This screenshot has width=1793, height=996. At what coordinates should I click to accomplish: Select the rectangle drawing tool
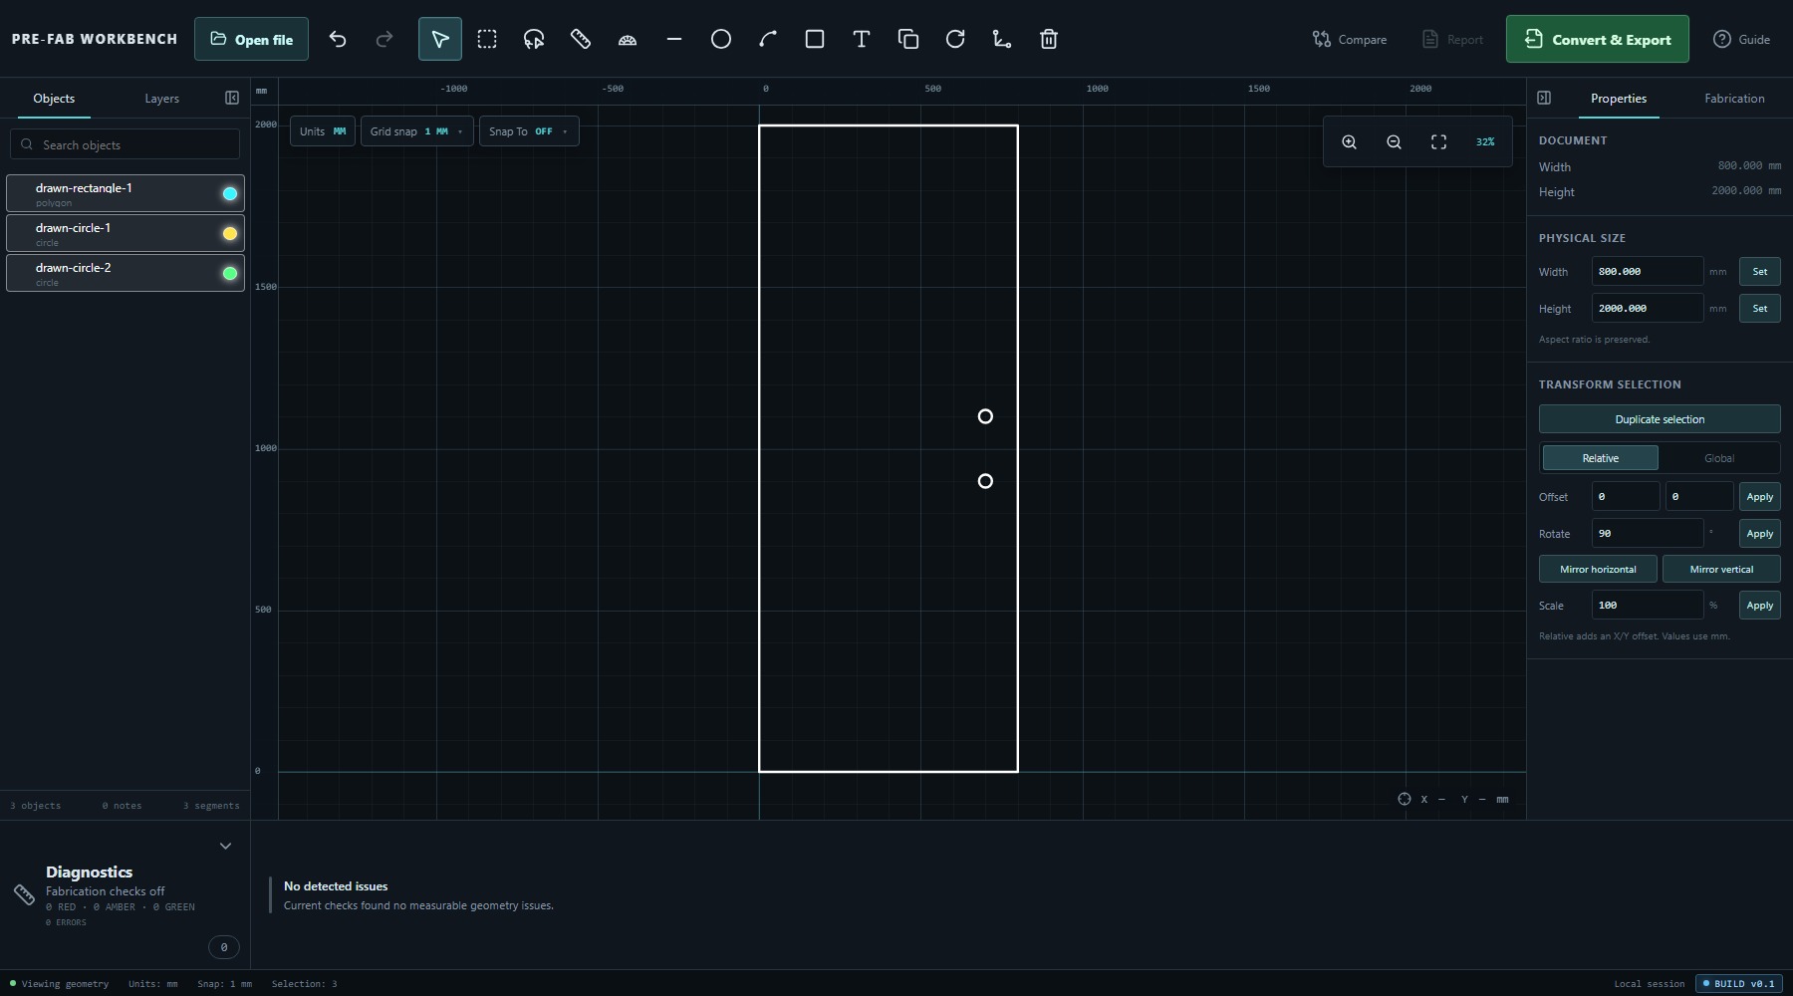coord(815,39)
